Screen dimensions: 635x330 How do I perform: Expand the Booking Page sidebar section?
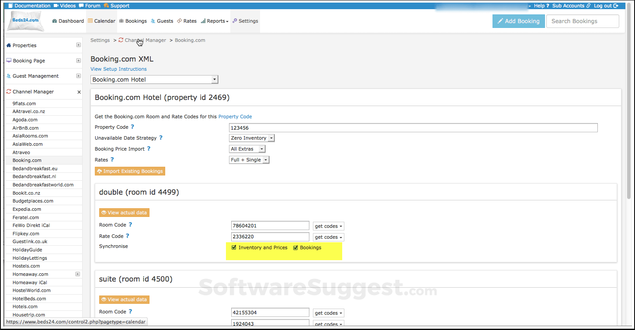click(79, 60)
